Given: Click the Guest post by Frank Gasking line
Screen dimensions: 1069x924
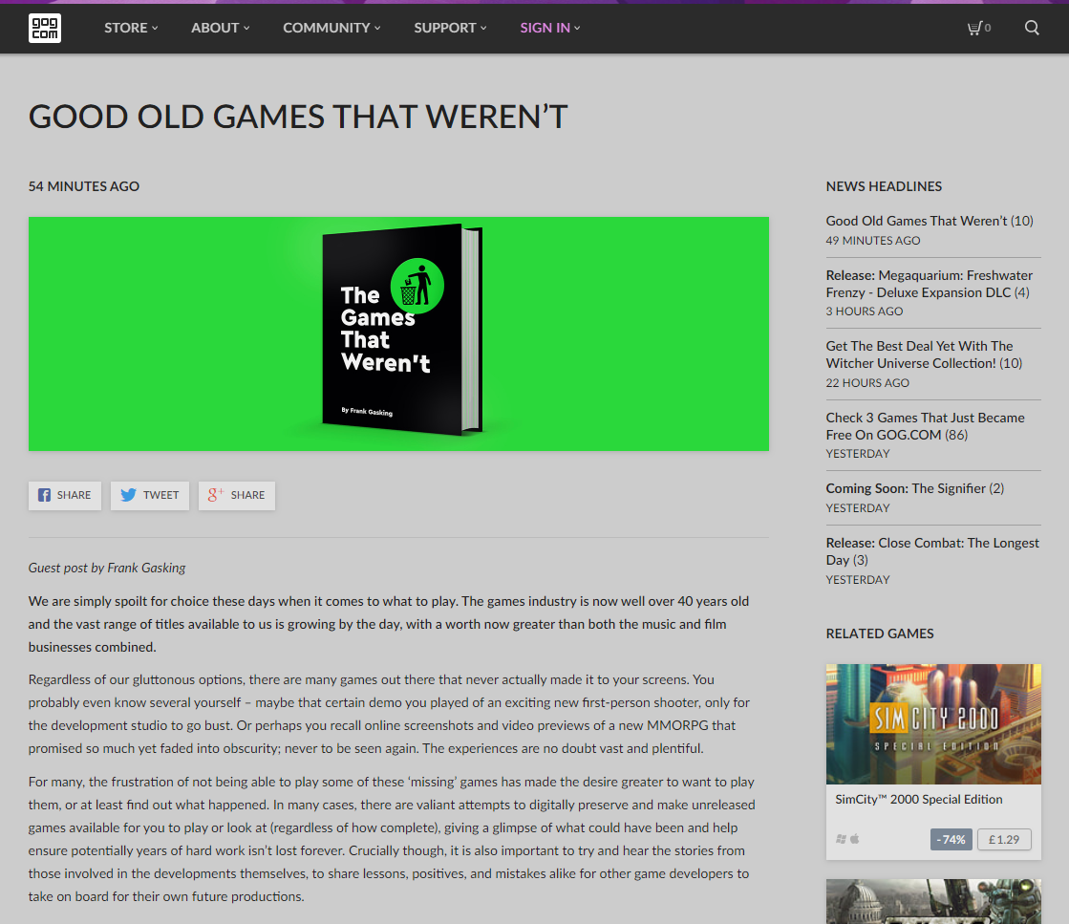Looking at the screenshot, I should click(107, 568).
